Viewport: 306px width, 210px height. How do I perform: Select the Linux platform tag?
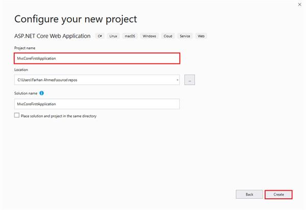click(x=114, y=36)
